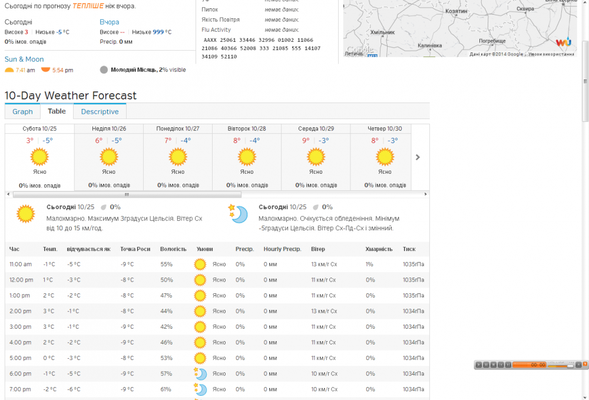The image size is (589, 400).
Task: Click the page vertical scrollbar thumb
Action: tap(585, 80)
